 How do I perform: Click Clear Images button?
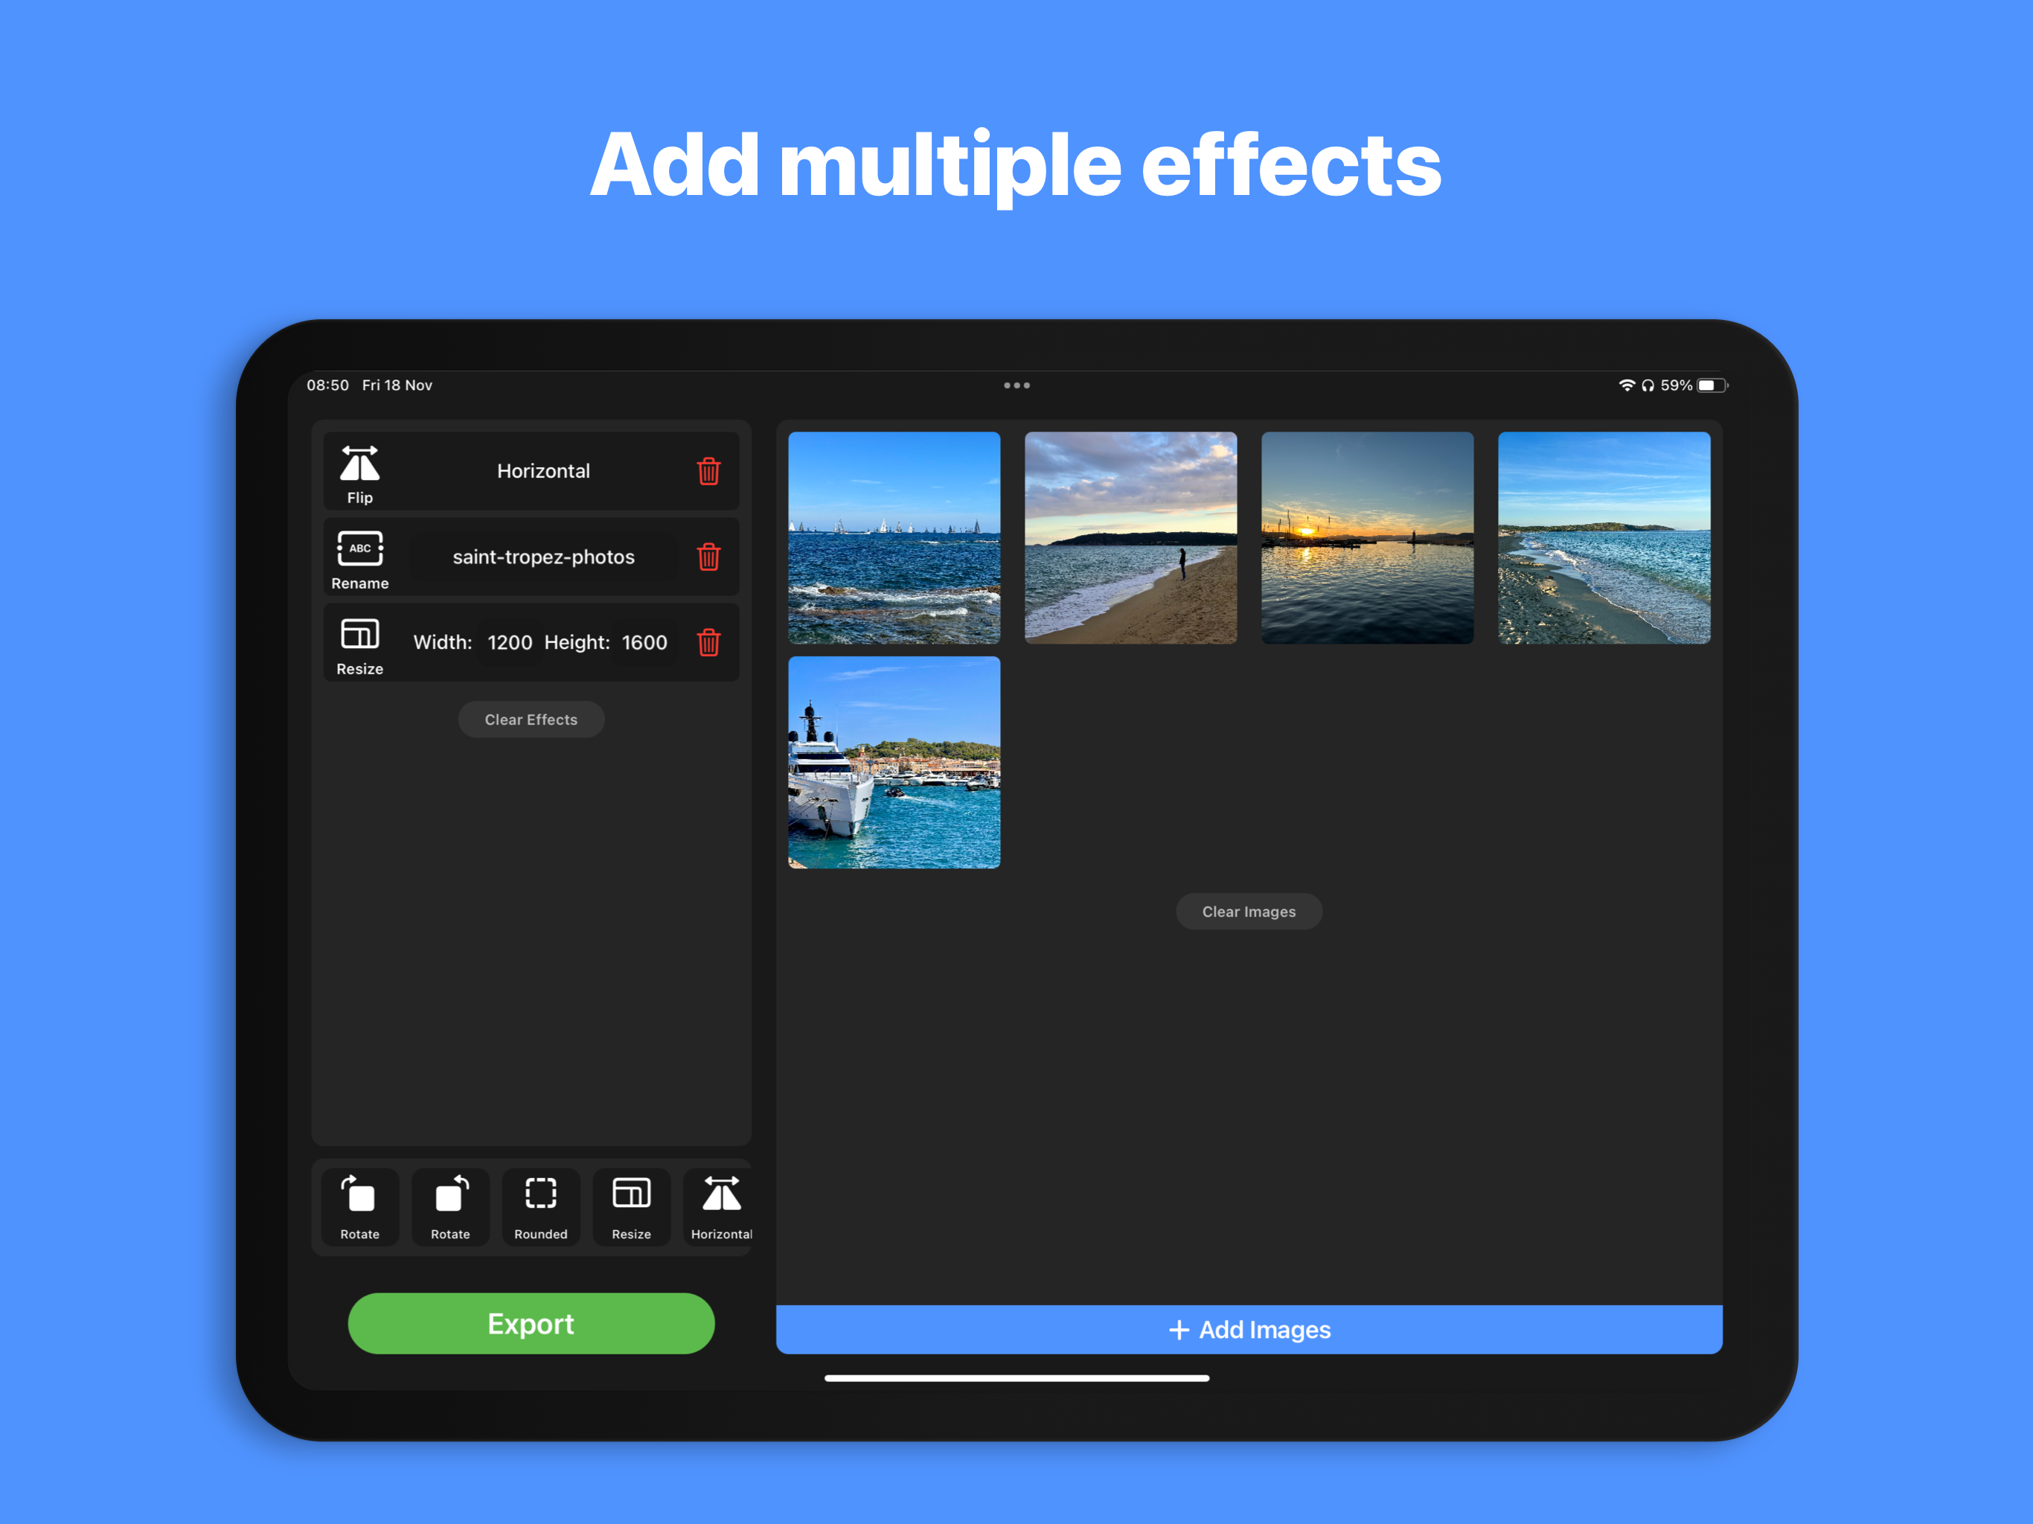click(1249, 912)
